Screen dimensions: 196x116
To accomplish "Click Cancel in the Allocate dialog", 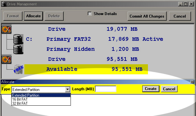I will (169, 89).
